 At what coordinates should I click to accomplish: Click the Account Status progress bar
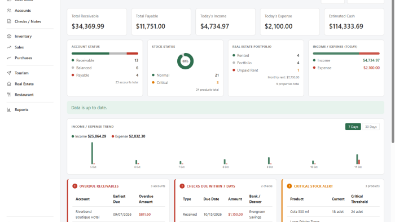click(x=105, y=54)
